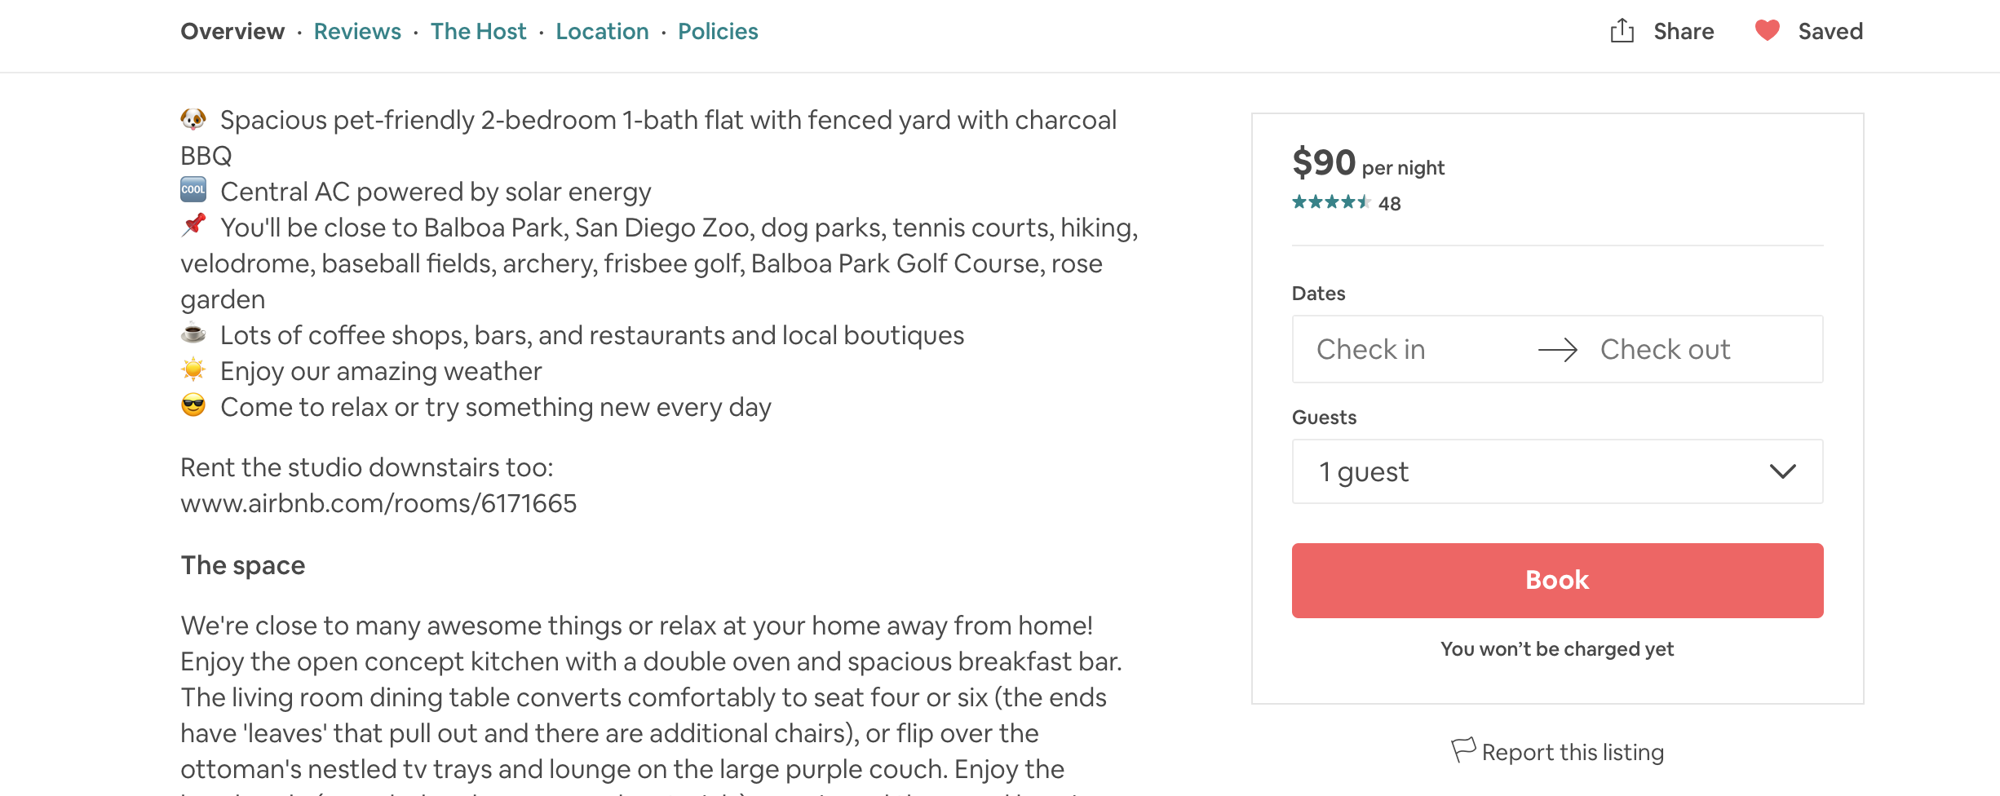Expand the guests dropdown chevron
Viewport: 2000px width, 796px height.
tap(1782, 471)
